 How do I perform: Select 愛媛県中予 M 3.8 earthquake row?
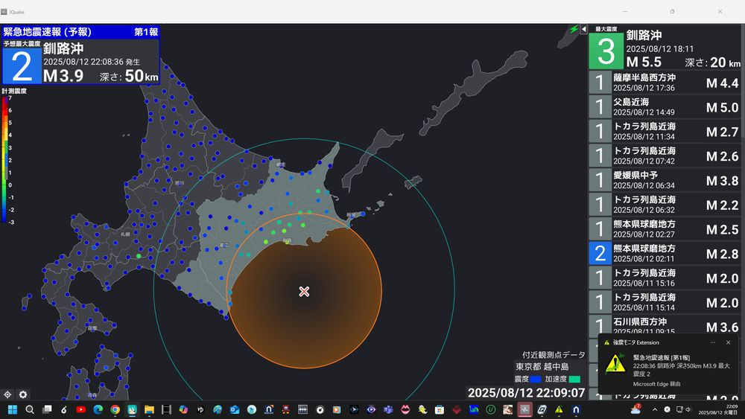coord(665,180)
